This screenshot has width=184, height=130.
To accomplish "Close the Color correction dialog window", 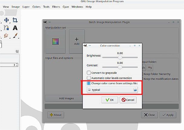I will (140, 46).
